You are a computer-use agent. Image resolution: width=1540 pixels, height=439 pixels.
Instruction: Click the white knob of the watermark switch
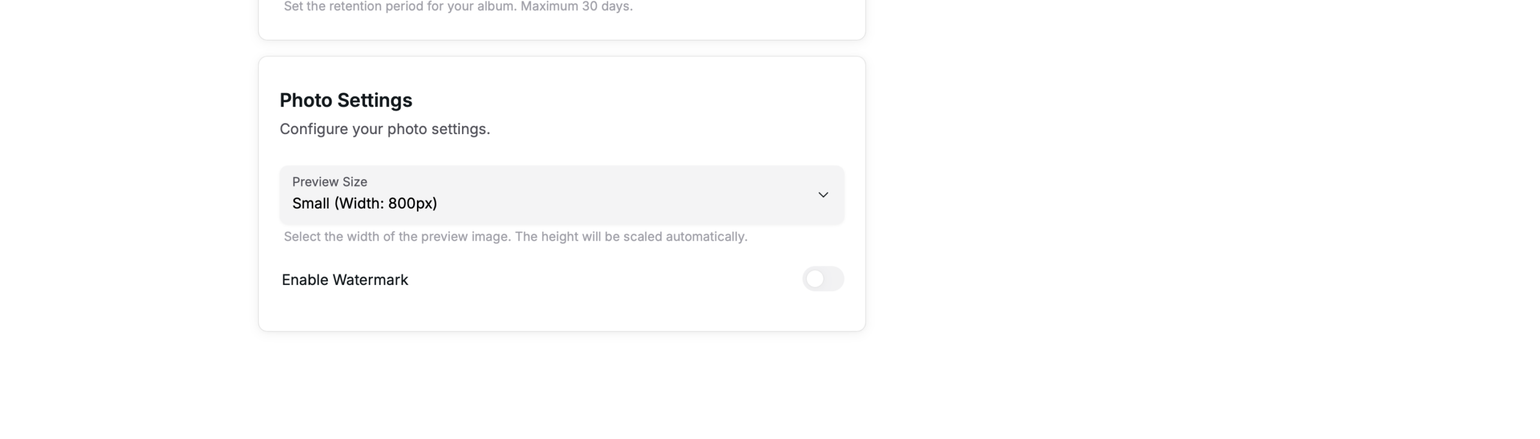[x=815, y=279]
